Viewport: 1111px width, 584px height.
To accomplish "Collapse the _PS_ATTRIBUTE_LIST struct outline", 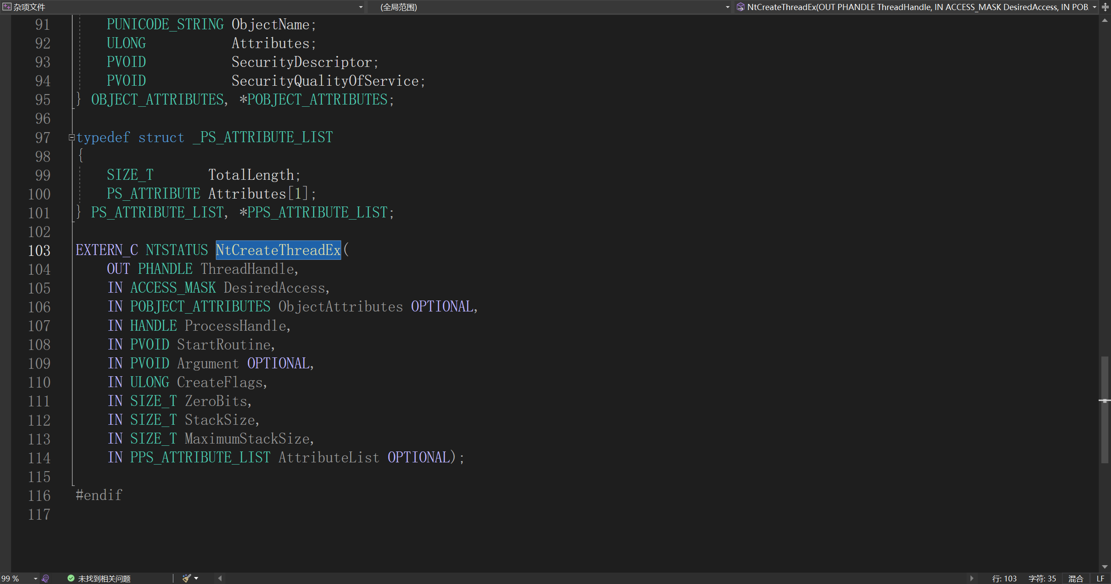I will pyautogui.click(x=71, y=137).
